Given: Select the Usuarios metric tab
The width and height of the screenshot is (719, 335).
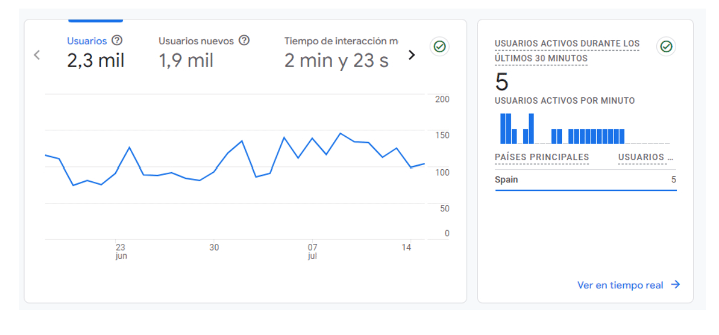Looking at the screenshot, I should (x=87, y=41).
